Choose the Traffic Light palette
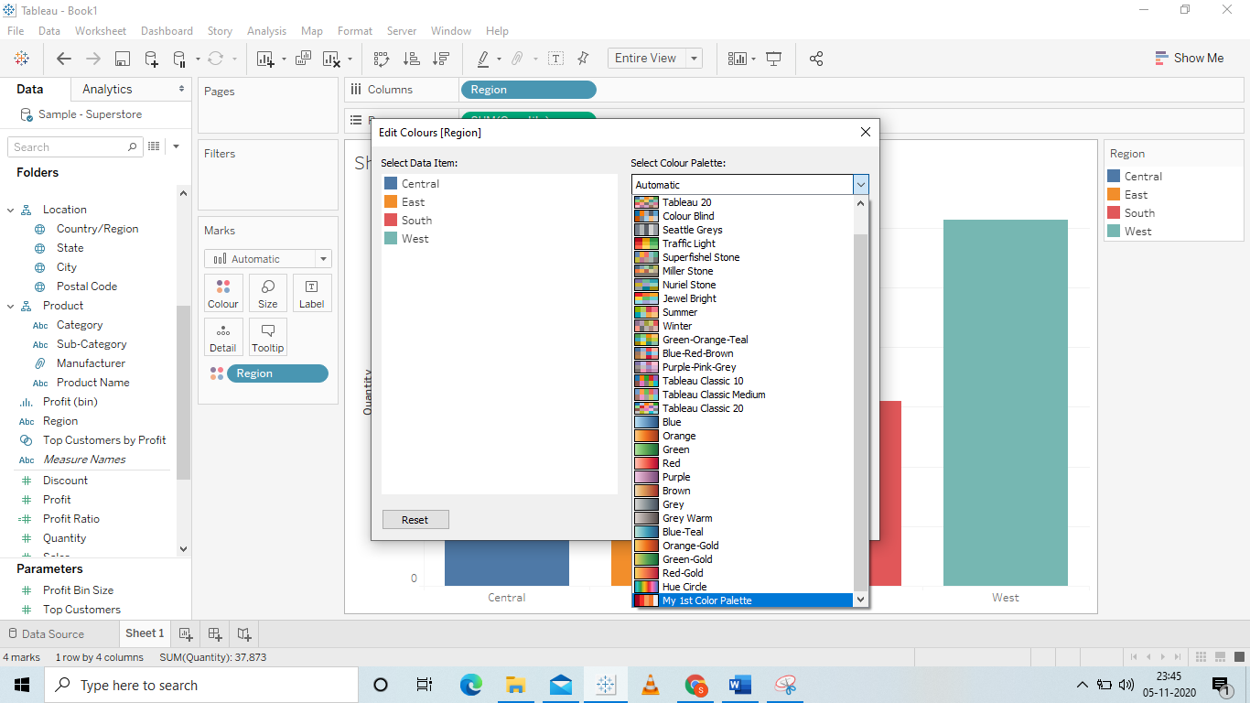 743,243
